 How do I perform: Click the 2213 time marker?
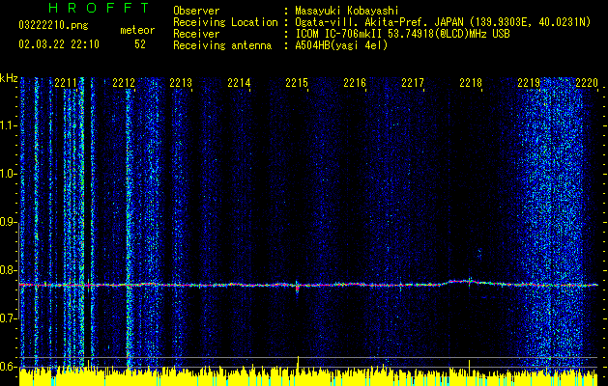(181, 83)
